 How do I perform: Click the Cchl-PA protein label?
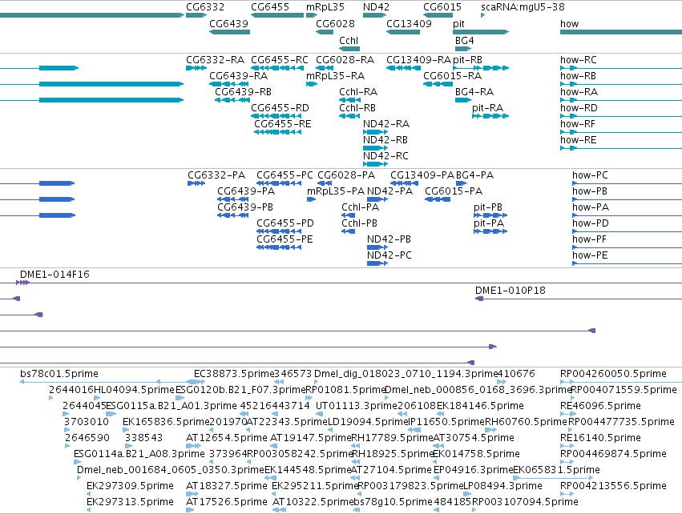point(360,207)
